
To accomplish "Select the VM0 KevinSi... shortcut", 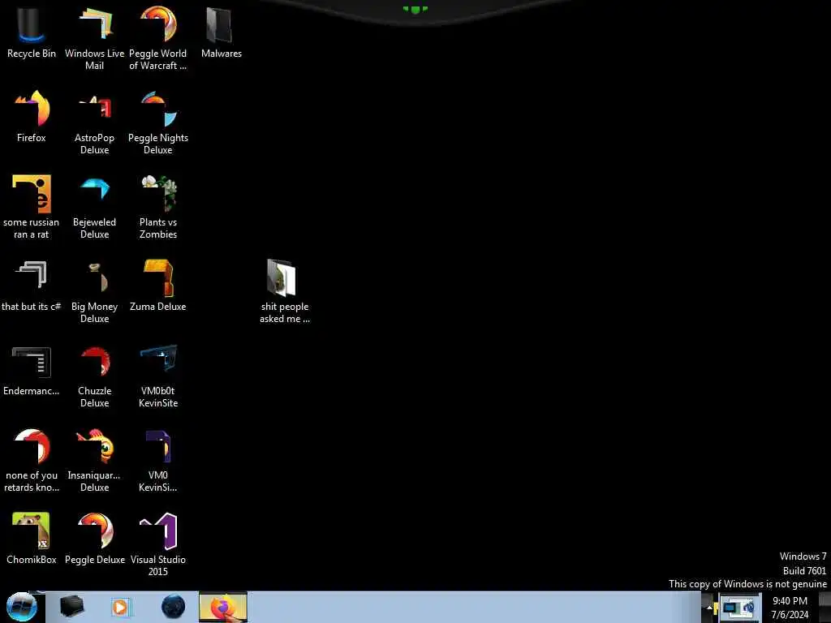I will [158, 461].
